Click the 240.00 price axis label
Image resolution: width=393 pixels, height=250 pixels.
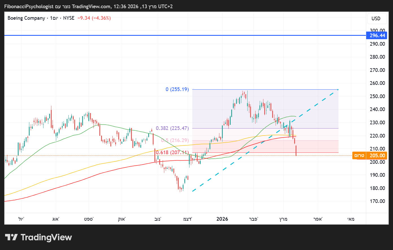(x=377, y=109)
